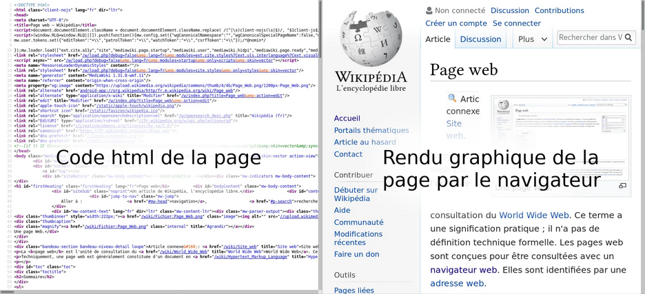Follow the navigateur web link
Image resolution: width=645 pixels, height=294 pixels.
[464, 270]
